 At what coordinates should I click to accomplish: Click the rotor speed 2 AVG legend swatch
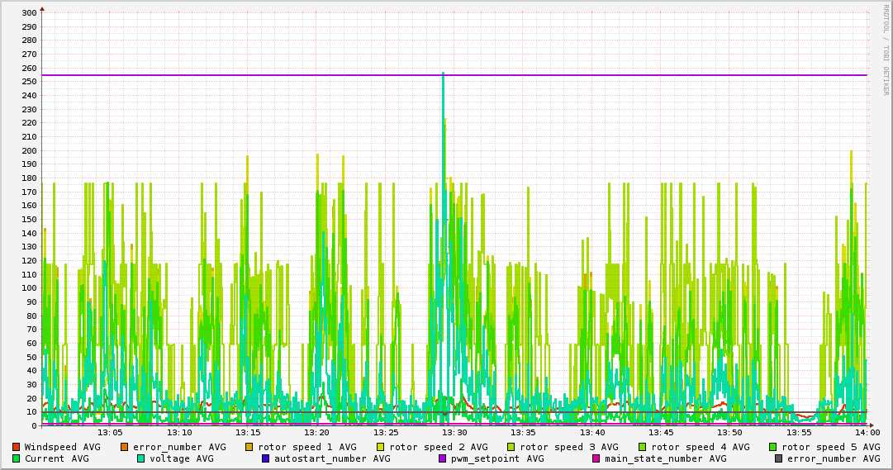pos(380,447)
